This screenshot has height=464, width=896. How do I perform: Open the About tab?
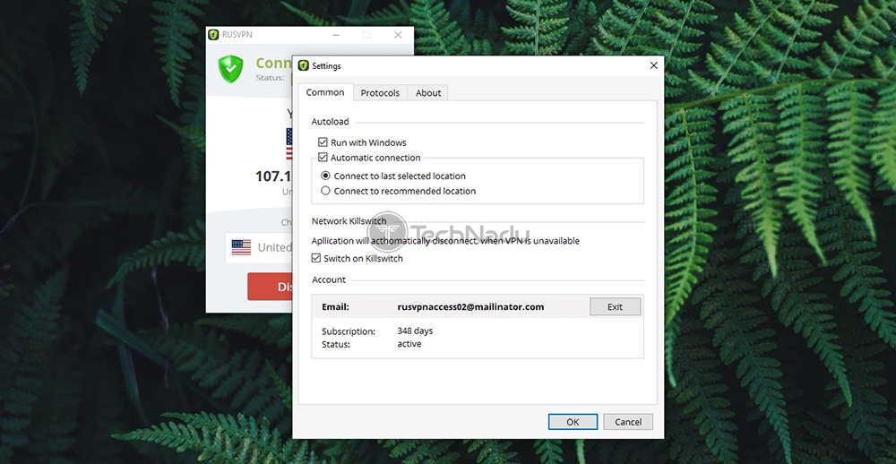click(x=428, y=92)
